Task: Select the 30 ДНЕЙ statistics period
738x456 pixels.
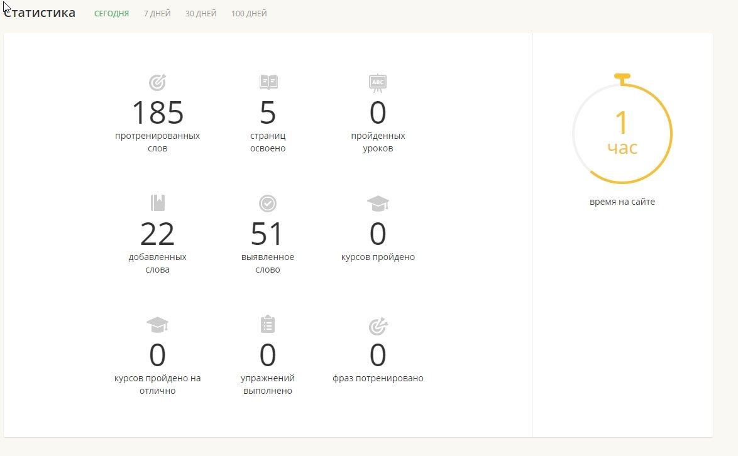Action: 201,14
